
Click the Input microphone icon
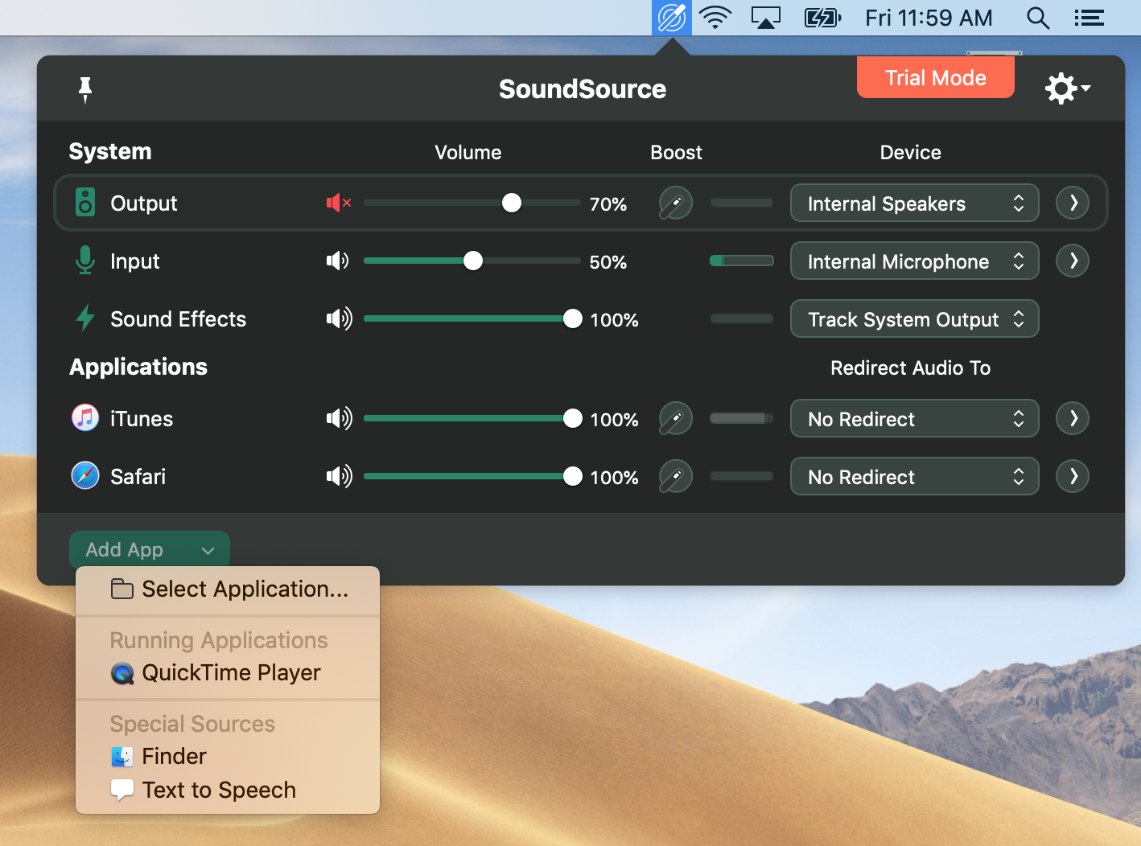85,261
